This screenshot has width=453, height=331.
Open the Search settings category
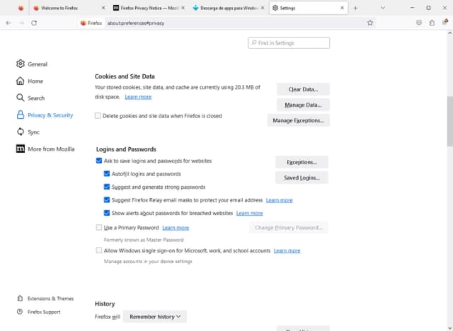tap(30, 98)
